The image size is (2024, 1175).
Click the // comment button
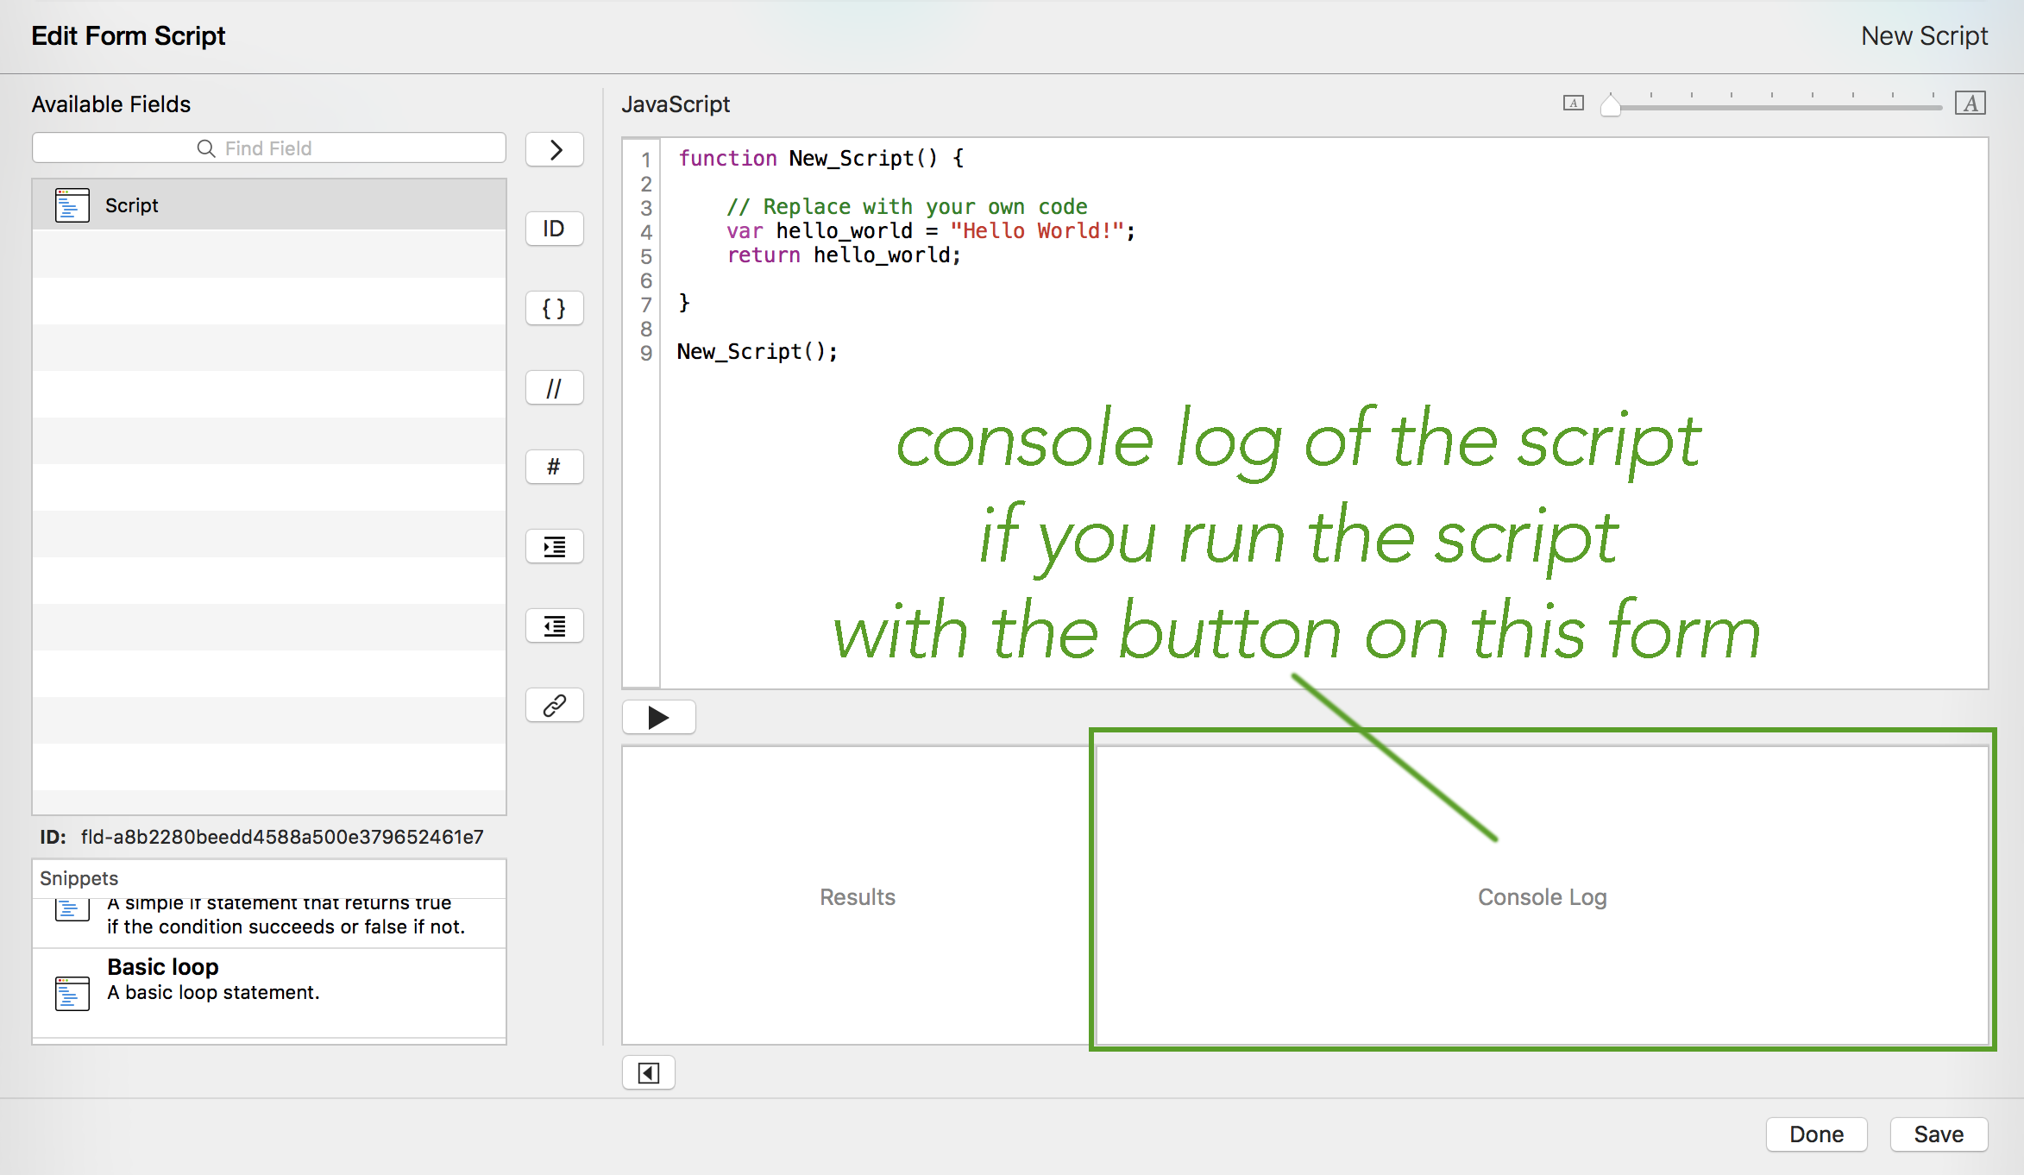click(554, 388)
